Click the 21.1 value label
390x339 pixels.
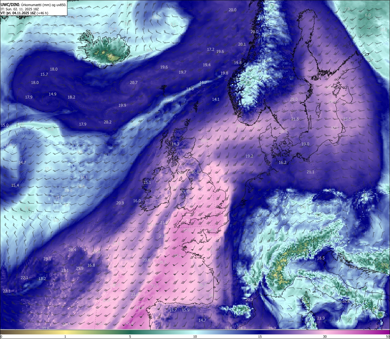click(x=310, y=172)
